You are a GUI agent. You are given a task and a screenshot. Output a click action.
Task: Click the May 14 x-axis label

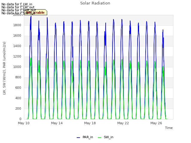tap(57, 123)
